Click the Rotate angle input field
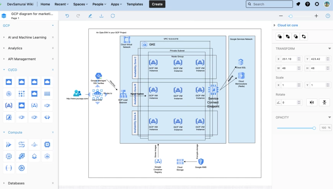 [289, 102]
